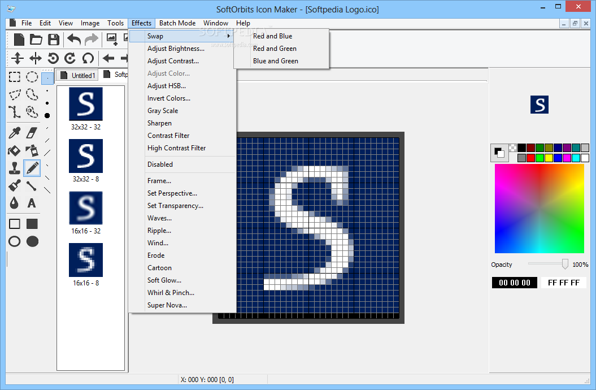Image resolution: width=596 pixels, height=390 pixels.
Task: Choose the Soft Glow... effect
Action: click(182, 280)
